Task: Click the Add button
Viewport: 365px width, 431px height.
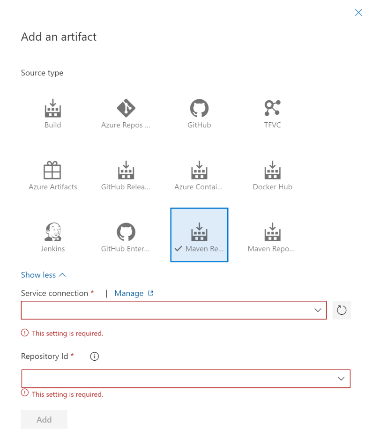Action: click(44, 419)
